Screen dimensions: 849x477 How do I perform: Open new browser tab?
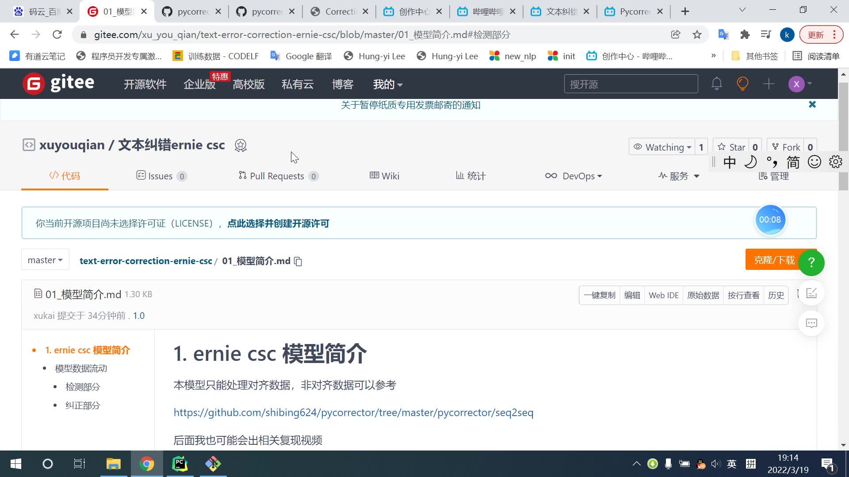tap(685, 11)
